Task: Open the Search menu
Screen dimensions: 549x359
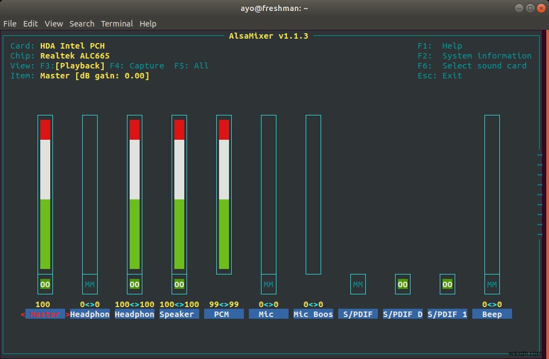Action: 82,23
